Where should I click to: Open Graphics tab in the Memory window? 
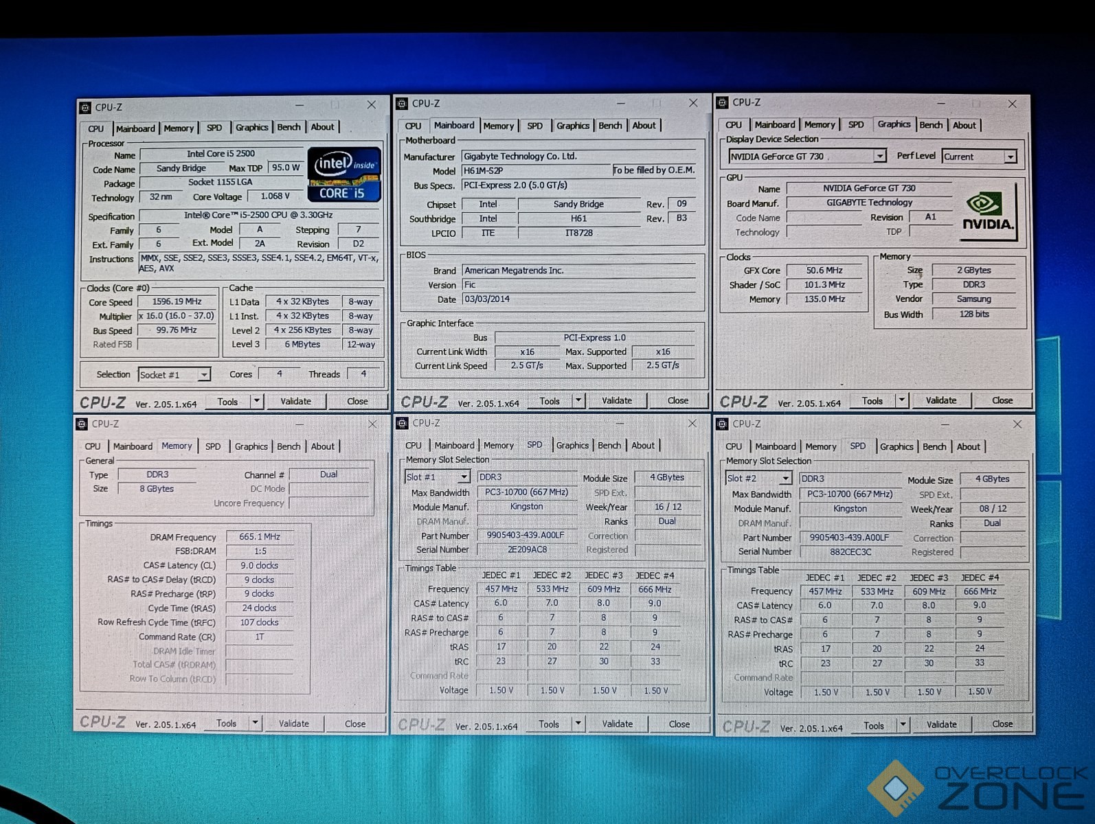[251, 446]
